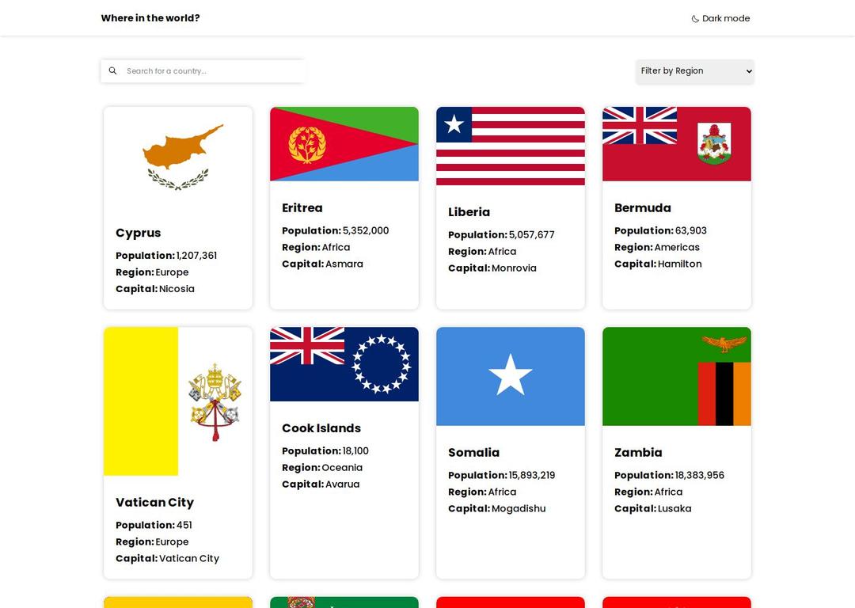Image resolution: width=855 pixels, height=608 pixels.
Task: Click the Zambia country title
Action: [x=638, y=453]
